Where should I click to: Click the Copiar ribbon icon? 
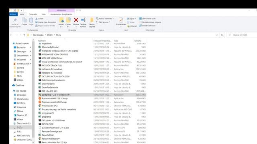tap(24, 20)
